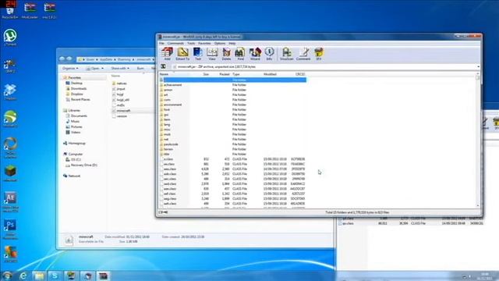Click the Windows Start orb
Screen dimensions: 499x281
pos(7,276)
